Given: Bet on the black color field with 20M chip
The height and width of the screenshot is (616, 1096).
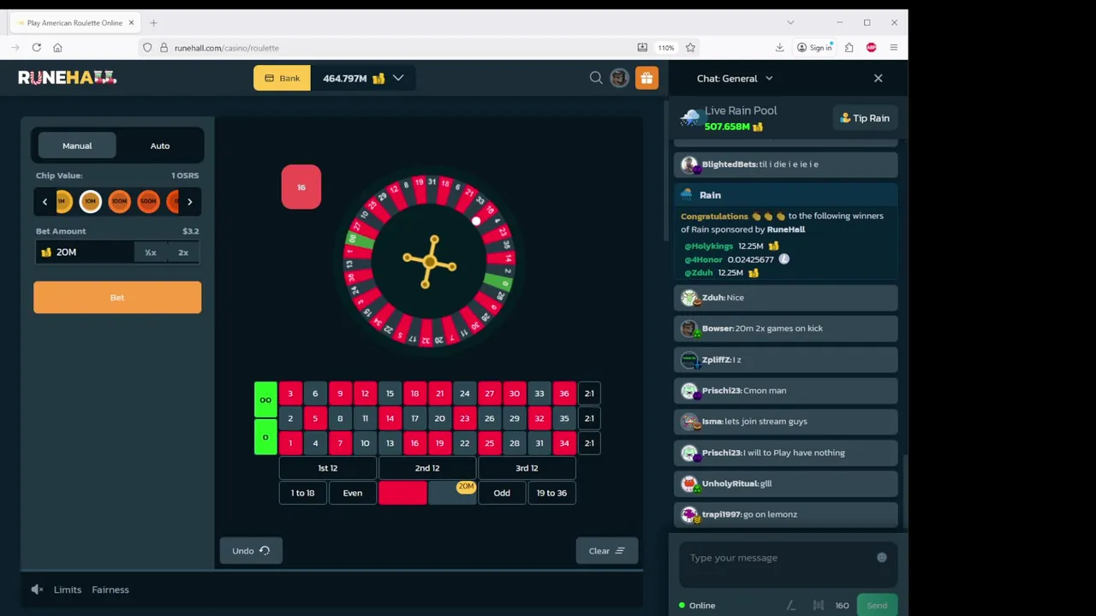Looking at the screenshot, I should [x=452, y=493].
